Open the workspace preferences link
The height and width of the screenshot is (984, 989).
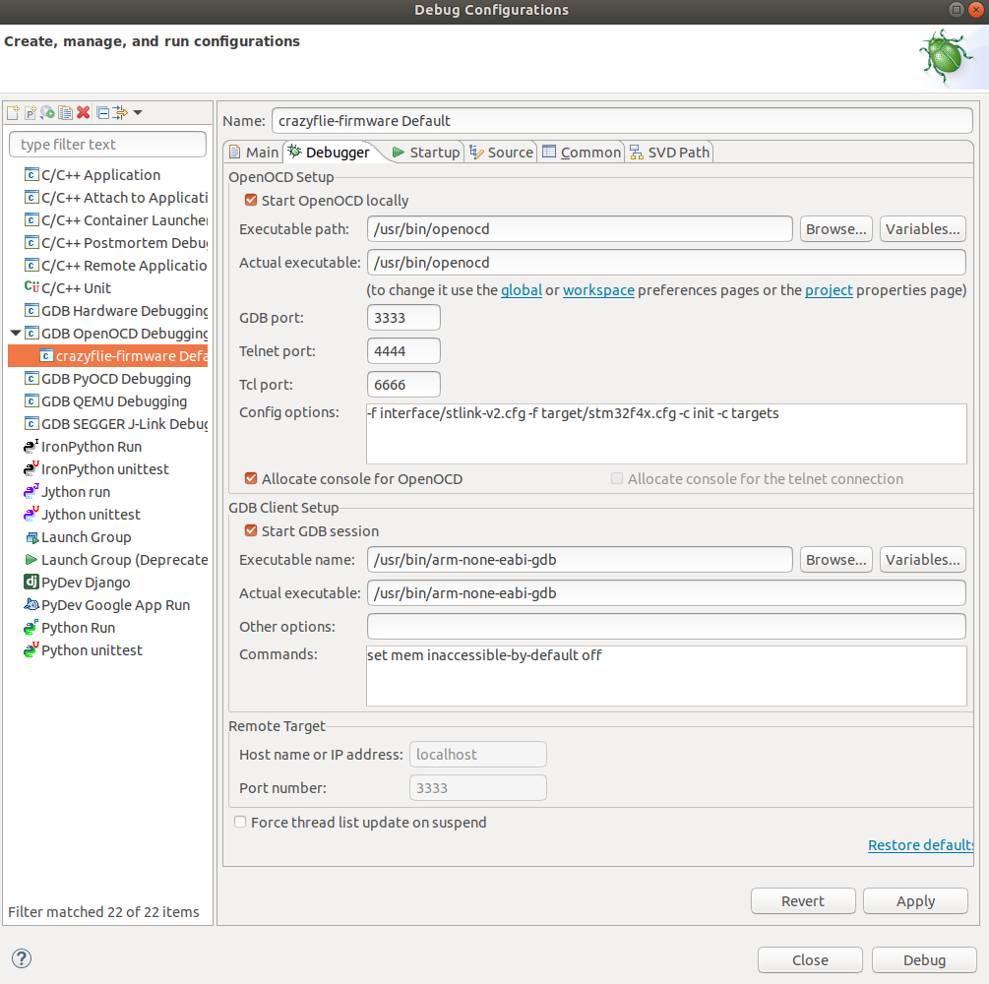[598, 290]
